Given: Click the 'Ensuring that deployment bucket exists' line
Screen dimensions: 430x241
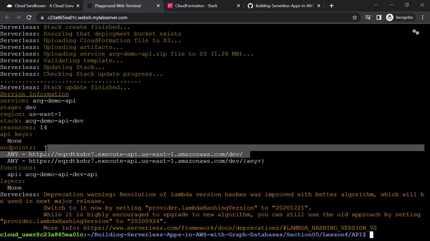Looking at the screenshot, I should (91, 34).
